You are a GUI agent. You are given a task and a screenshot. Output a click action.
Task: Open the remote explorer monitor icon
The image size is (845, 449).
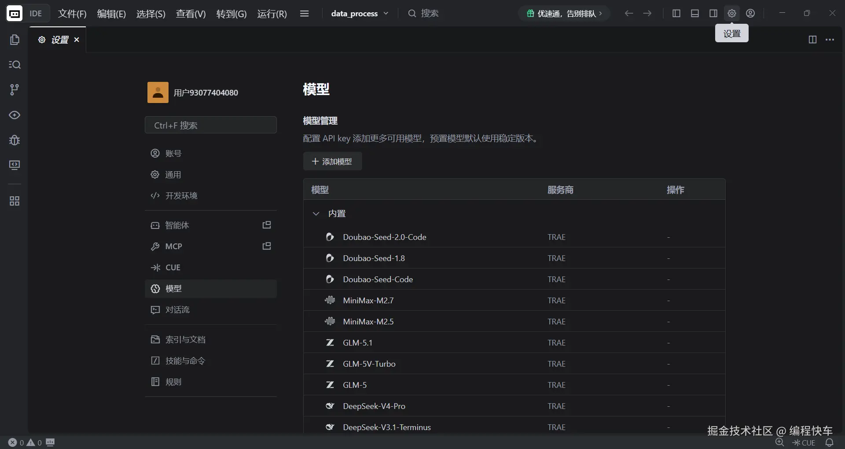(x=15, y=165)
